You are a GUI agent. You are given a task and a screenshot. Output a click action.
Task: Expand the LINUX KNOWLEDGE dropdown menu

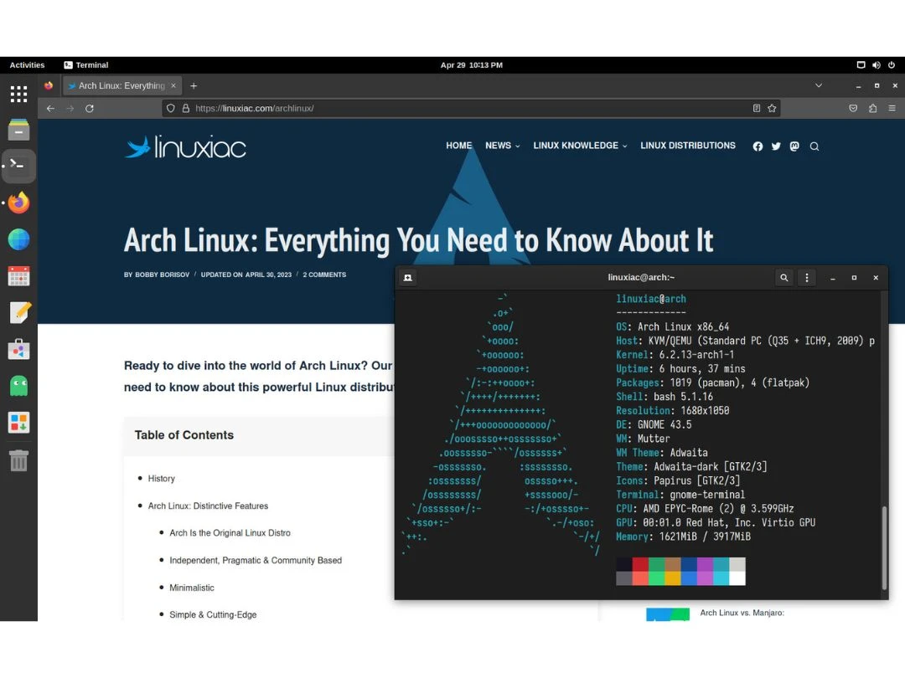pos(580,146)
